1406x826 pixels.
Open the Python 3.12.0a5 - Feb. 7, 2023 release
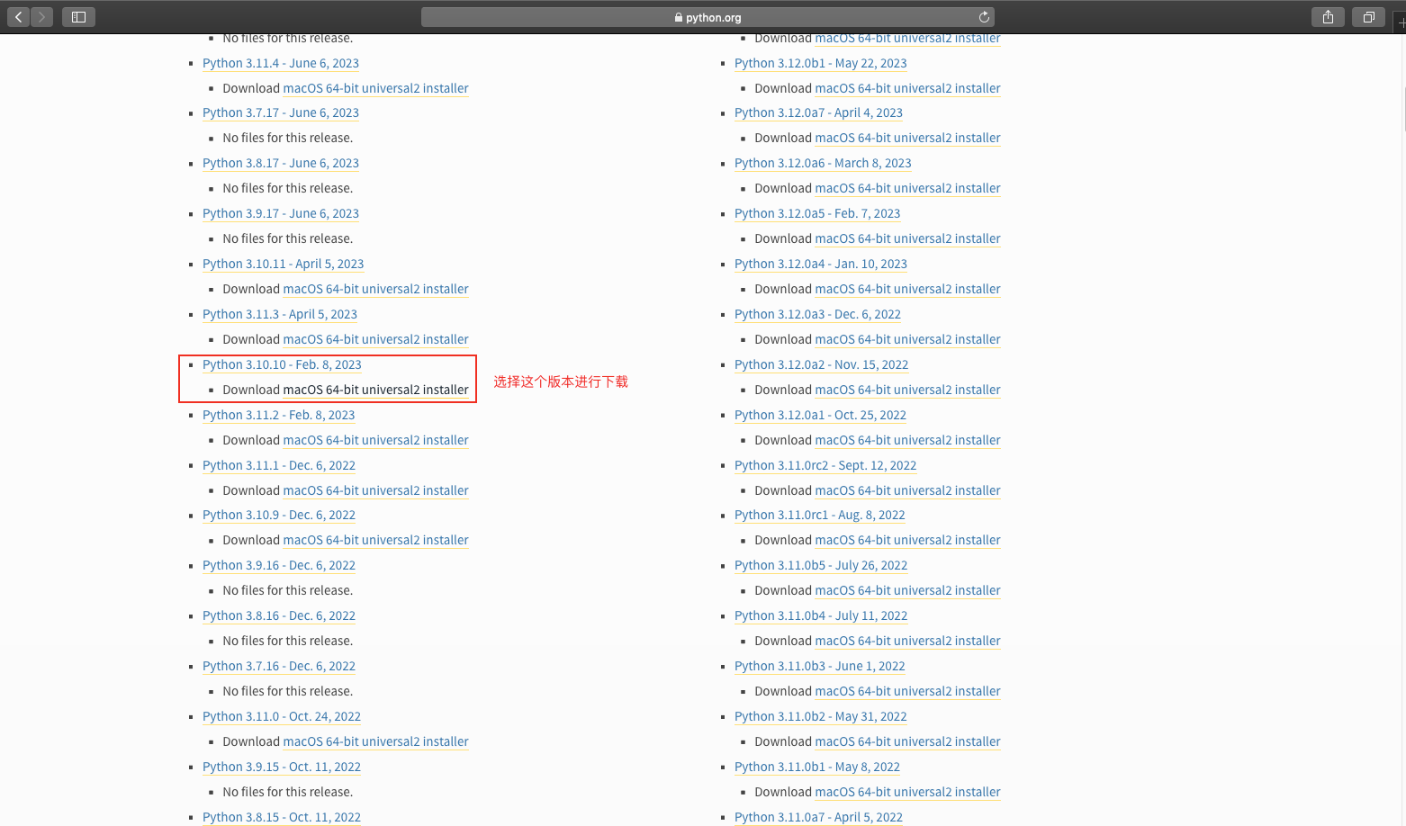[x=817, y=213]
